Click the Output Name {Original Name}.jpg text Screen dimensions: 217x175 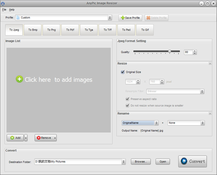152,130
